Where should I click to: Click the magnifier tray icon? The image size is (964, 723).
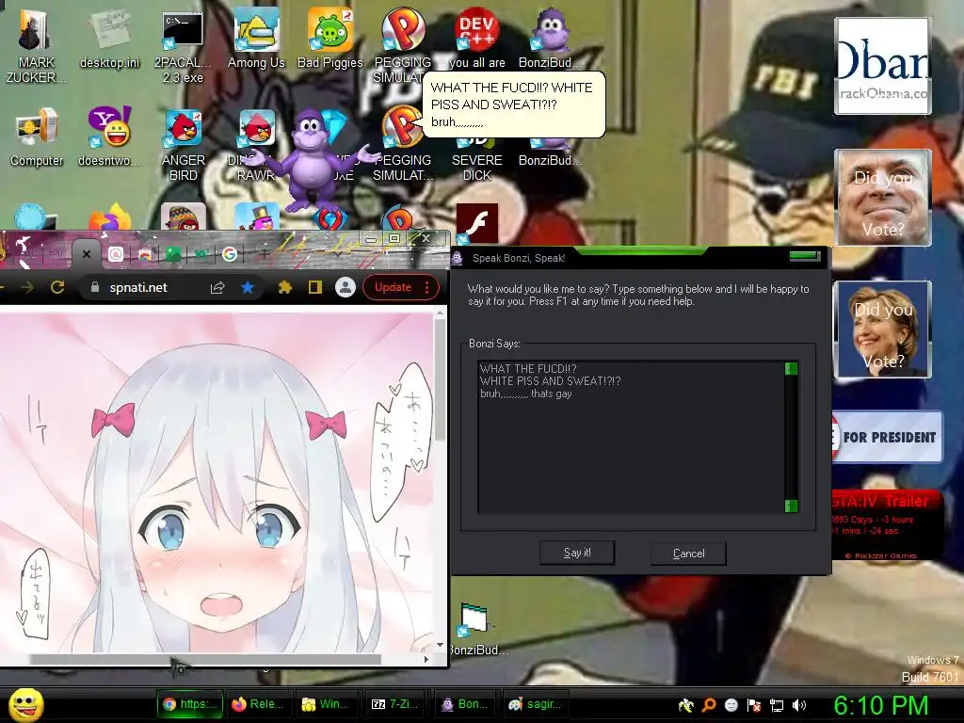(x=709, y=705)
